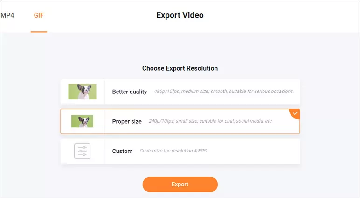Screen dimensions: 360x198
Task: Switch to the MP4 tab
Action: click(7, 15)
